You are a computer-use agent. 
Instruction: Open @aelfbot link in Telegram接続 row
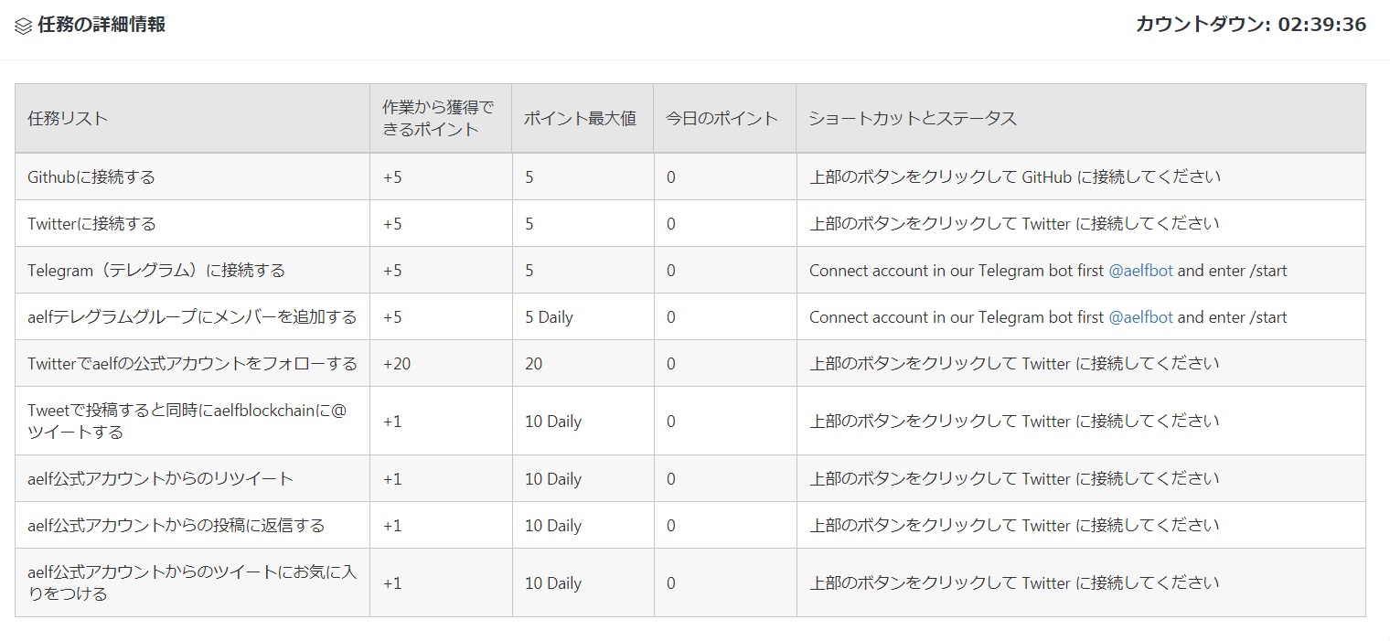[1139, 271]
